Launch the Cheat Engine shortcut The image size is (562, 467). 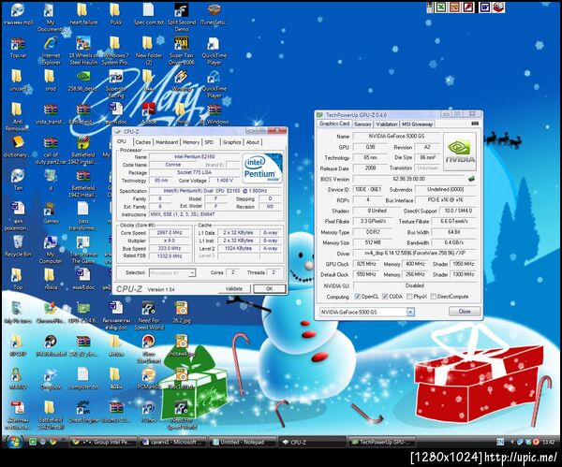[x=83, y=412]
